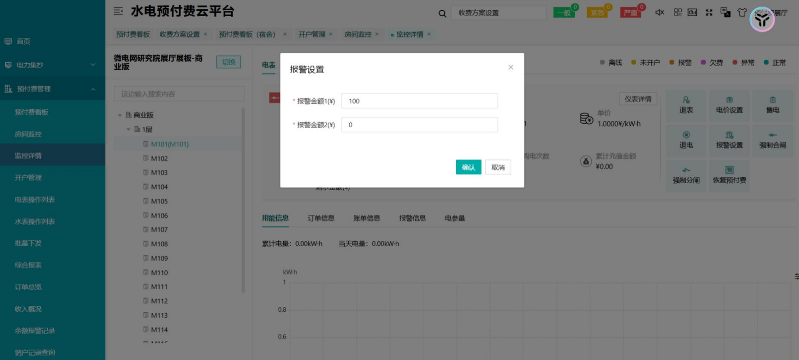The height and width of the screenshot is (360, 799).
Task: Open the QR code grid icon
Action: (678, 12)
